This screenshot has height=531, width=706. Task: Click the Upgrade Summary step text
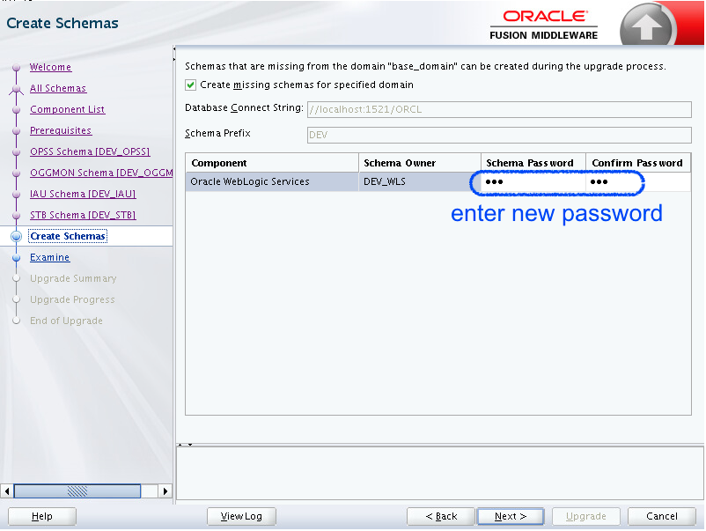73,278
